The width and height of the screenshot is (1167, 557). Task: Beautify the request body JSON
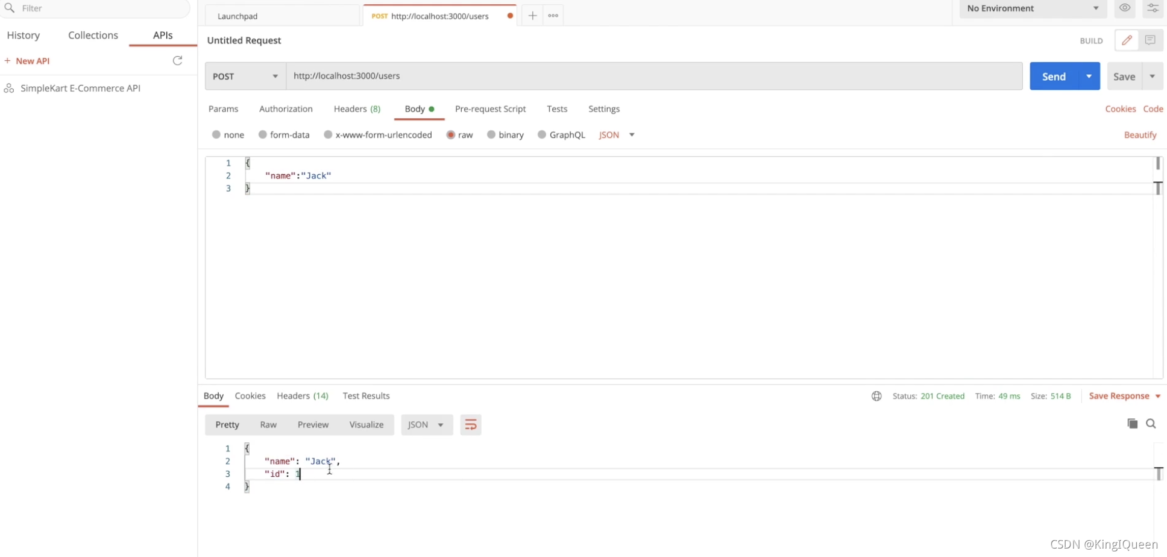click(1139, 134)
